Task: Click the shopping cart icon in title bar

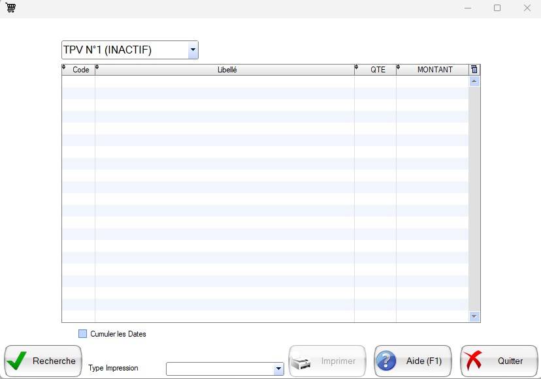Action: tap(10, 8)
